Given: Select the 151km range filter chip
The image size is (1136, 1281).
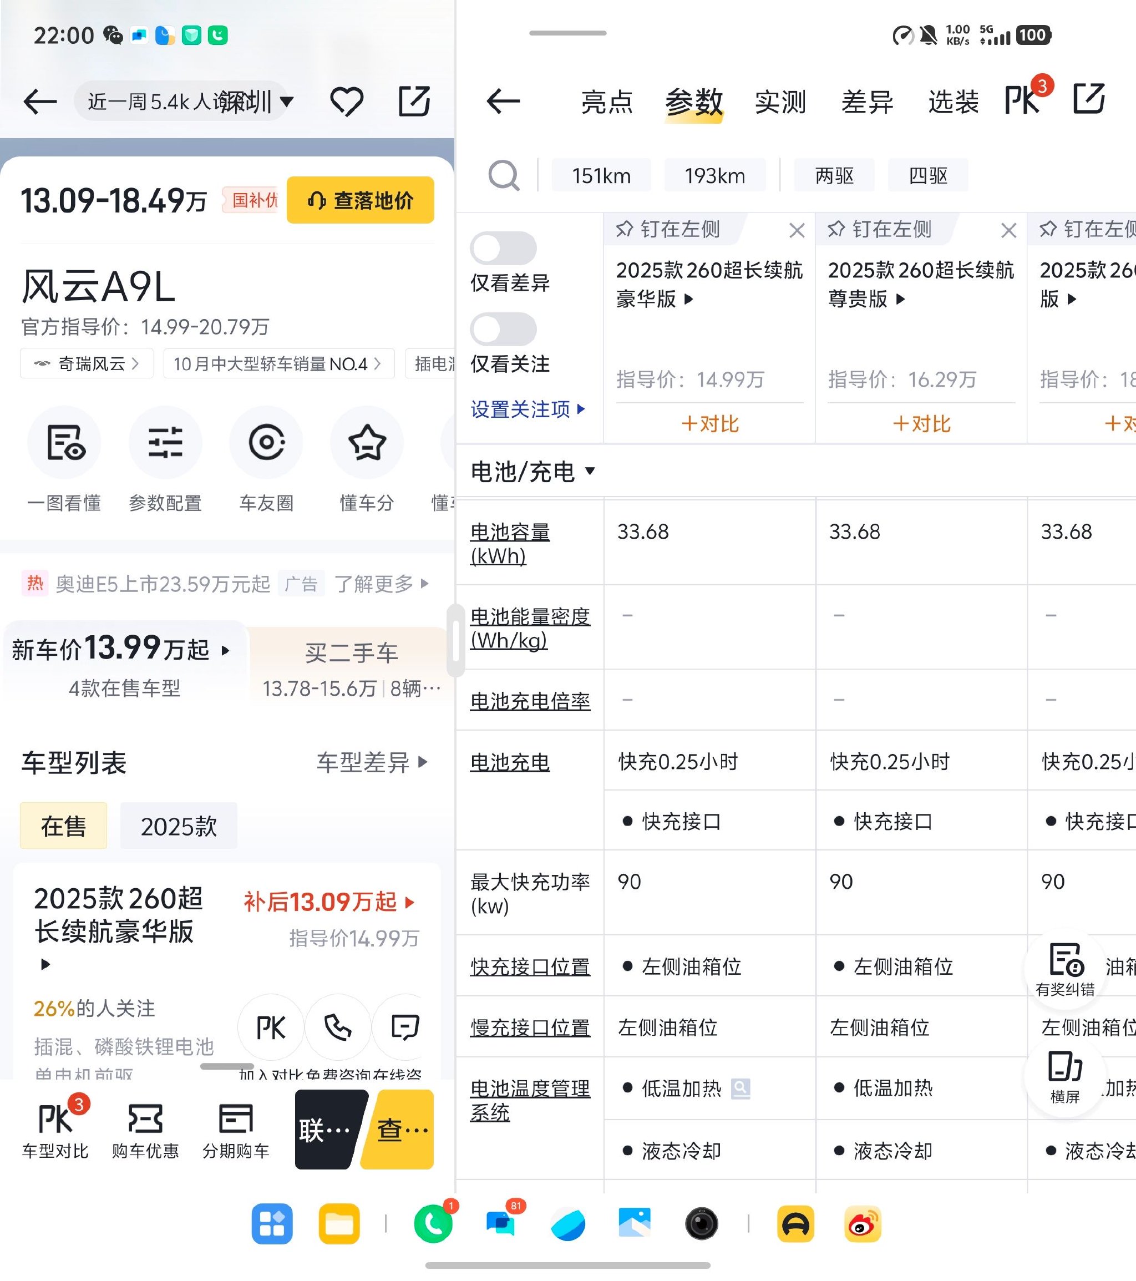Looking at the screenshot, I should point(600,175).
